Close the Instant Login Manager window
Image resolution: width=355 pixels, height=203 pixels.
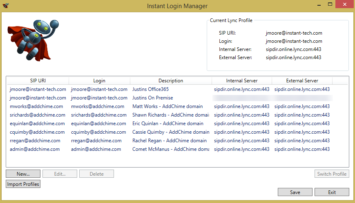(345, 4)
